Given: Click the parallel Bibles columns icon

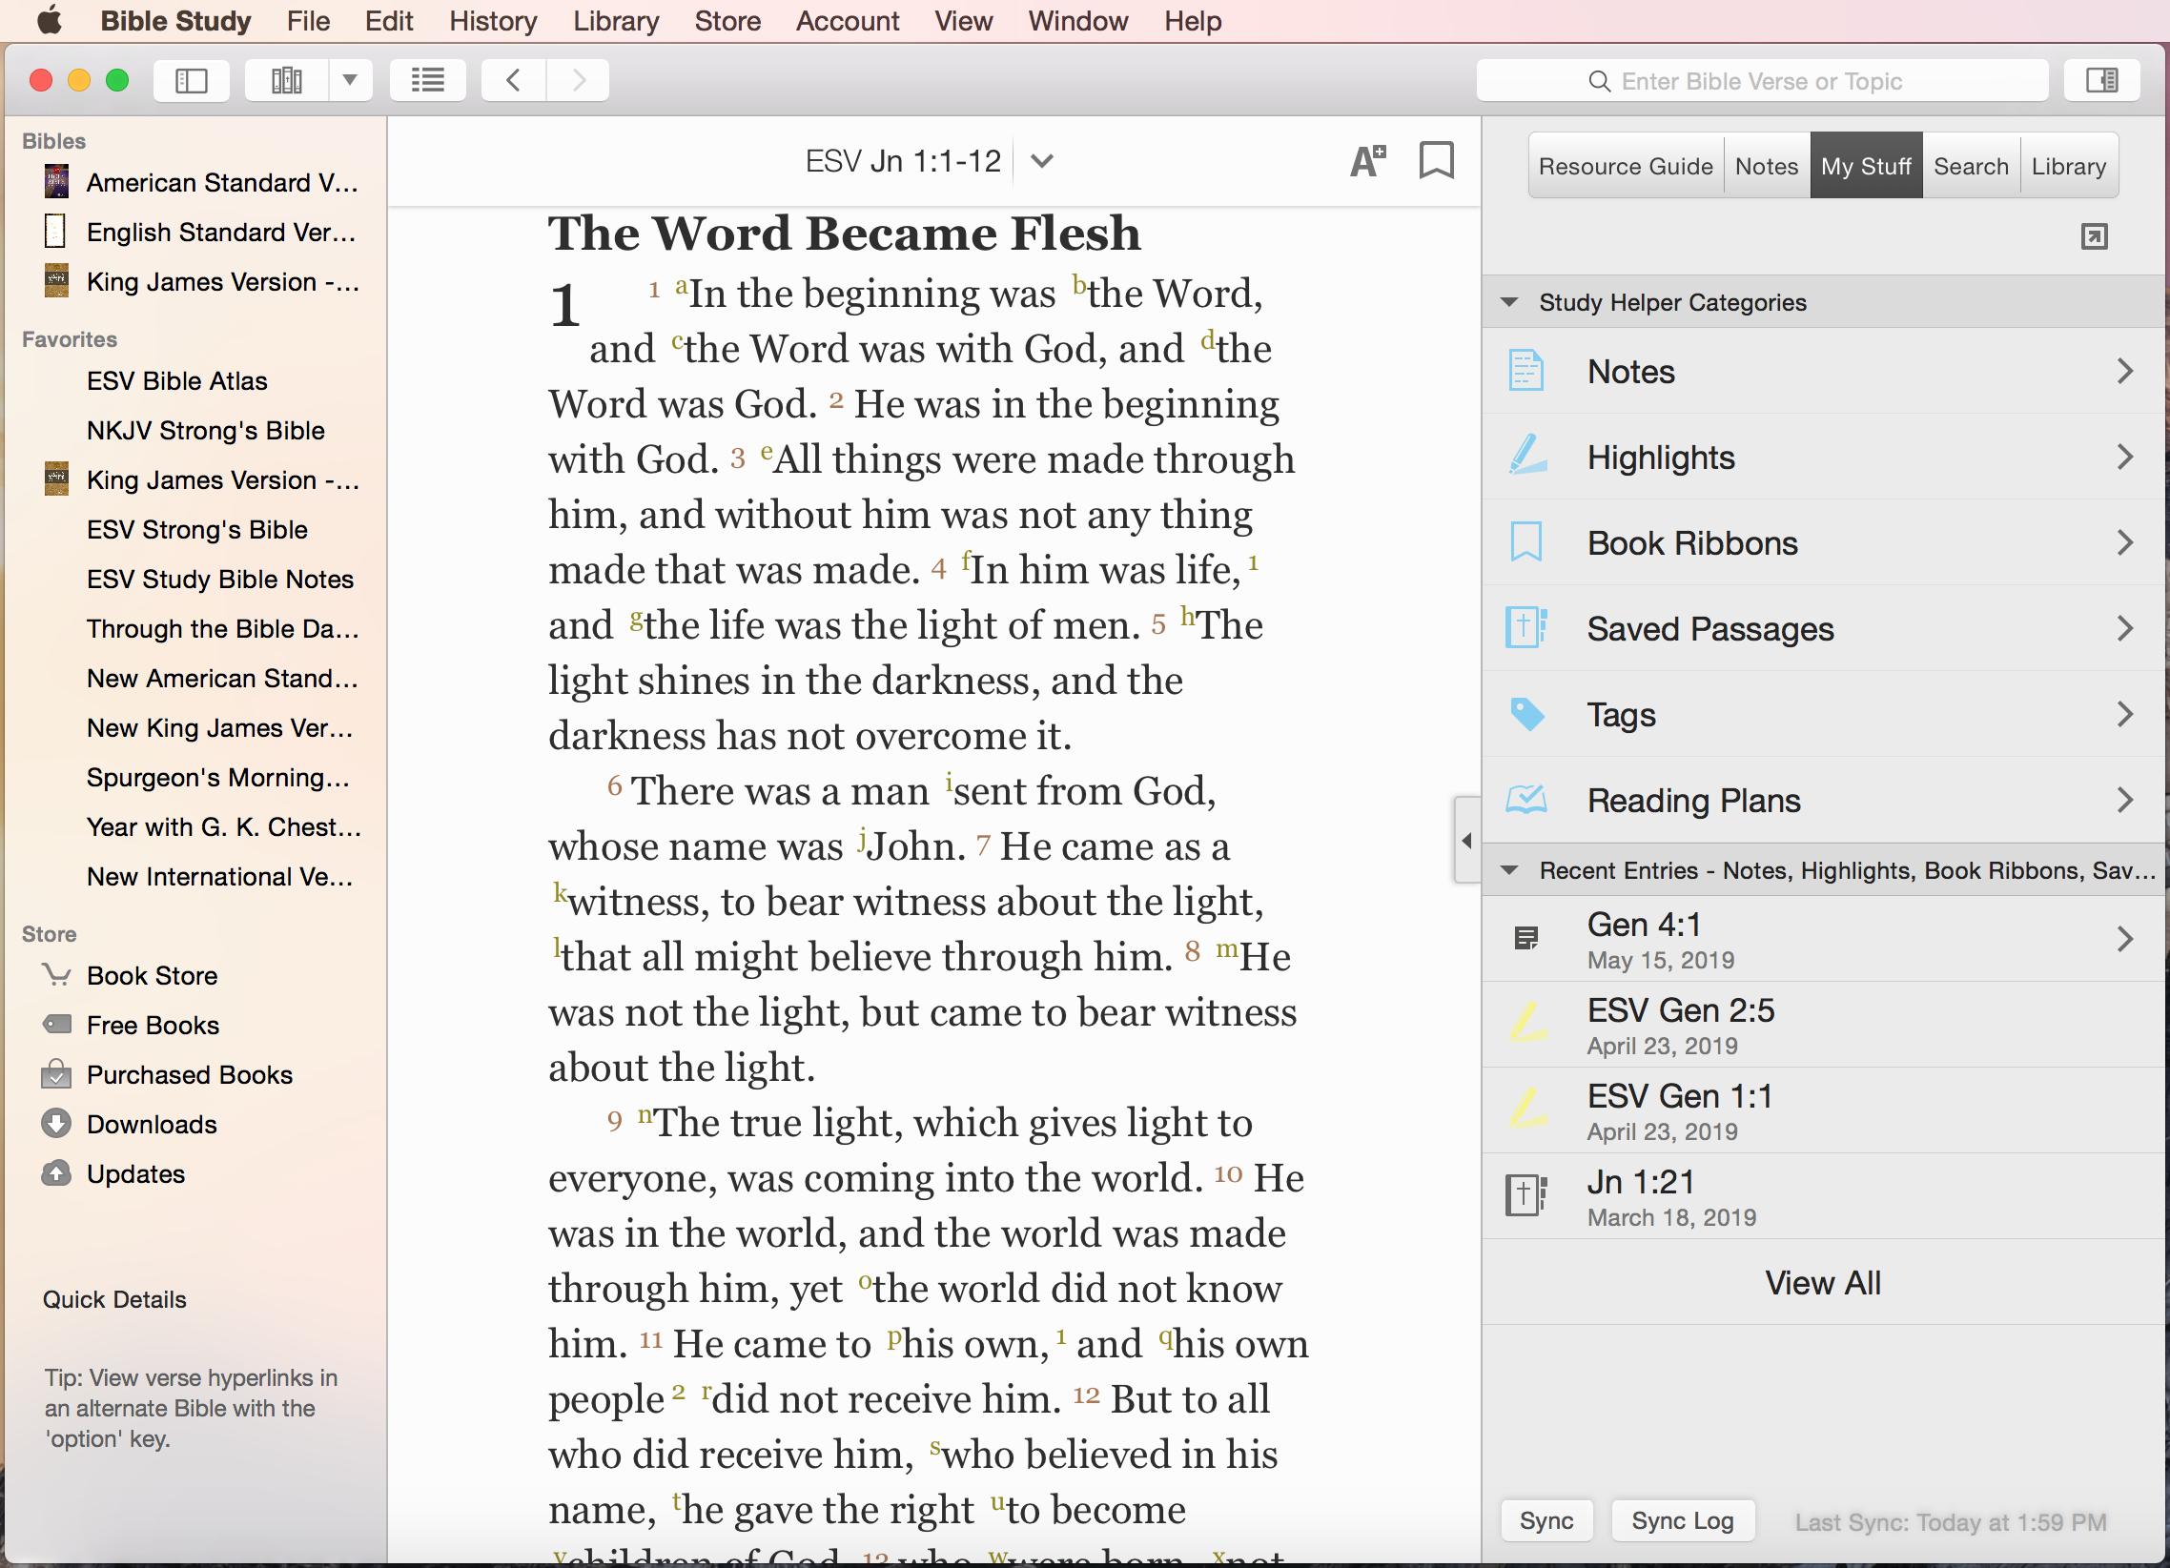Looking at the screenshot, I should point(286,80).
